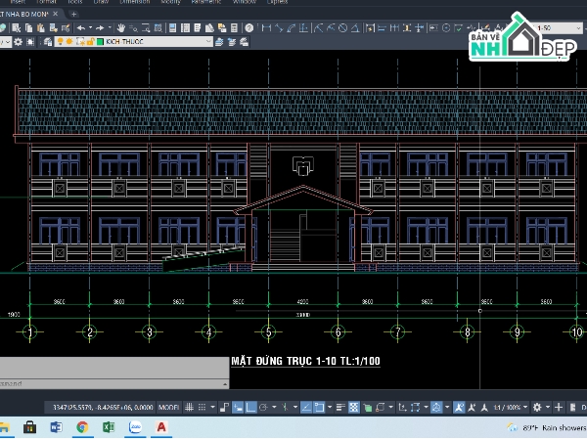
Task: Open Google Chrome from the taskbar
Action: (82, 427)
